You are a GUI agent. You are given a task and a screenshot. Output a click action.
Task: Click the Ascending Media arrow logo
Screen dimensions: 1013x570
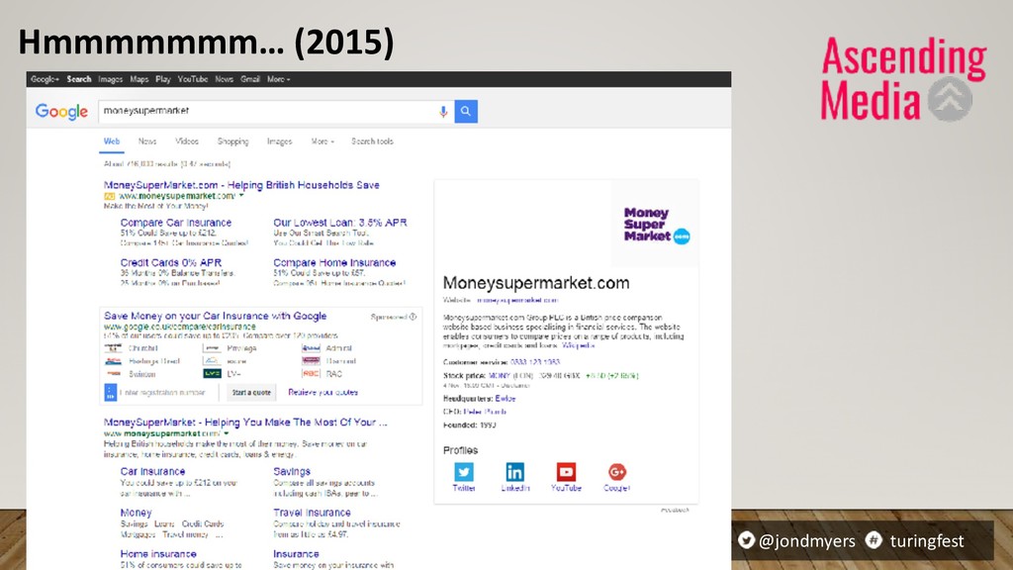950,99
